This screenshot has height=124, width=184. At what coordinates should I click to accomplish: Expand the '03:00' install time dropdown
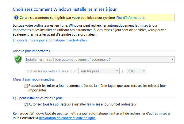(x=144, y=71)
